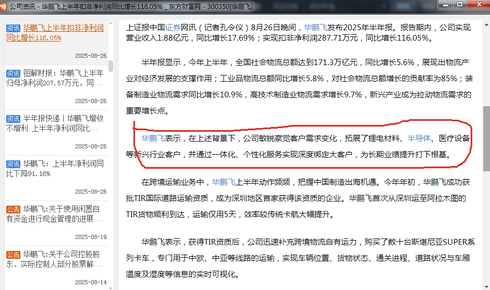The height and width of the screenshot is (290, 490).
Task: Open news 华鹏飞：上半年净利润同比下降91.16%
Action: pos(55,169)
